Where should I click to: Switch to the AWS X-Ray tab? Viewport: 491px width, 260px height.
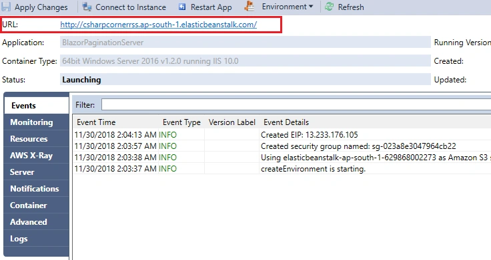pyautogui.click(x=36, y=155)
